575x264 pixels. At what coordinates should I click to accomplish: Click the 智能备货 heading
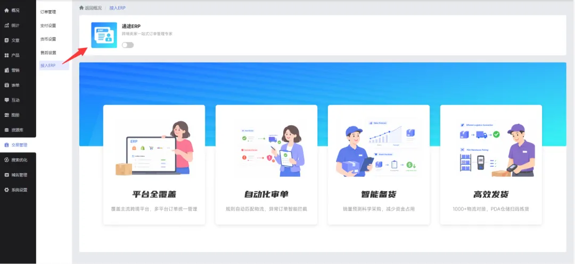tap(379, 194)
